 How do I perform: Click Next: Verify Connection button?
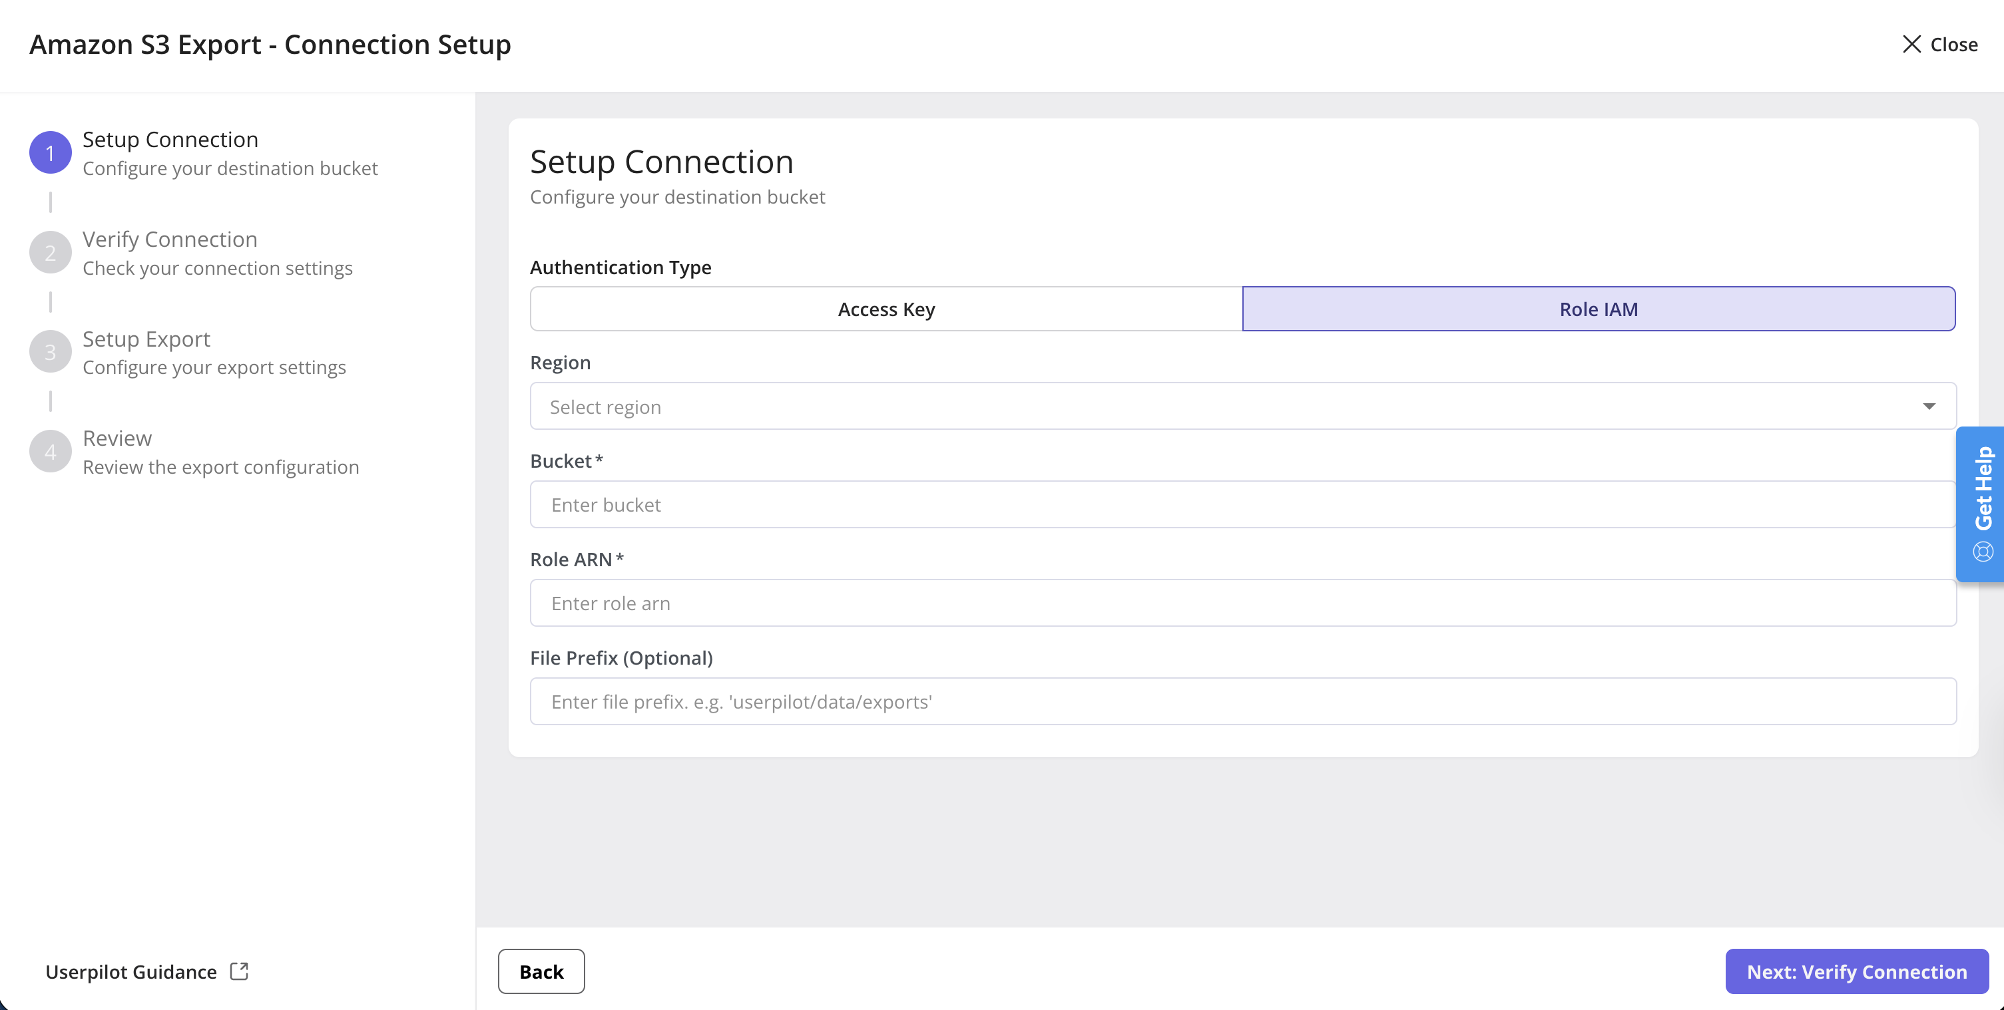[1856, 971]
